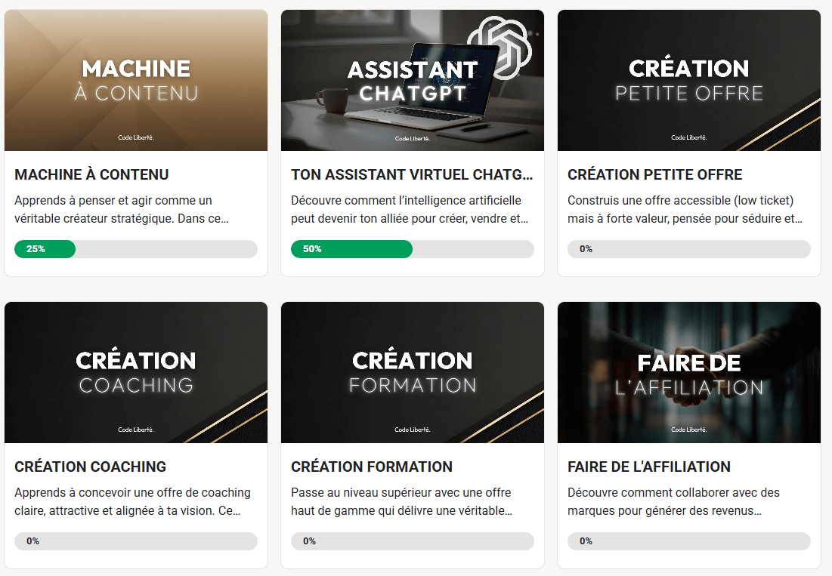Screen dimensions: 832x576
Task: Open the Création Formation thumbnail image
Action: pos(413,373)
